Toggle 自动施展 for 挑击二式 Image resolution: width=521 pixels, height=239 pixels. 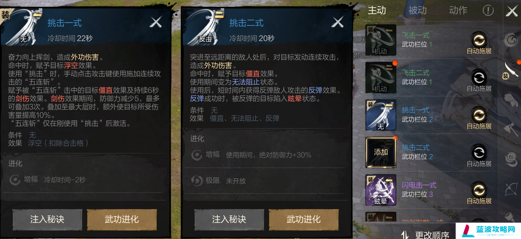pyautogui.click(x=479, y=156)
